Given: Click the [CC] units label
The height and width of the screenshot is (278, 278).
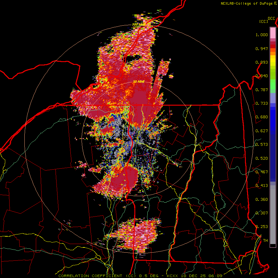Looking at the screenshot, I should click(x=264, y=21).
